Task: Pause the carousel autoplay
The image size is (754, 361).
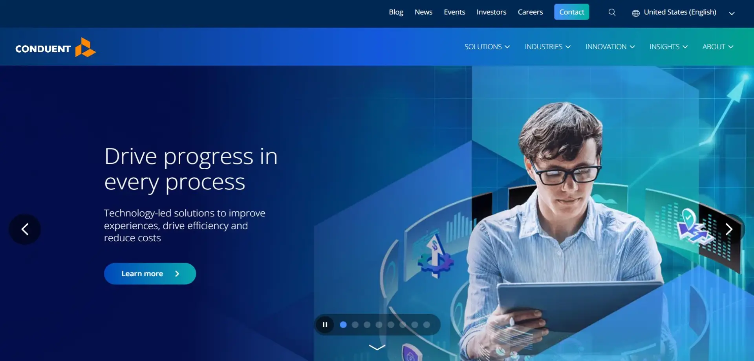Action: pos(325,324)
